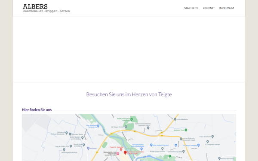The width and height of the screenshot is (258, 161).
Task: Click the 'Hier finden Sie uns' heading
Action: click(37, 110)
